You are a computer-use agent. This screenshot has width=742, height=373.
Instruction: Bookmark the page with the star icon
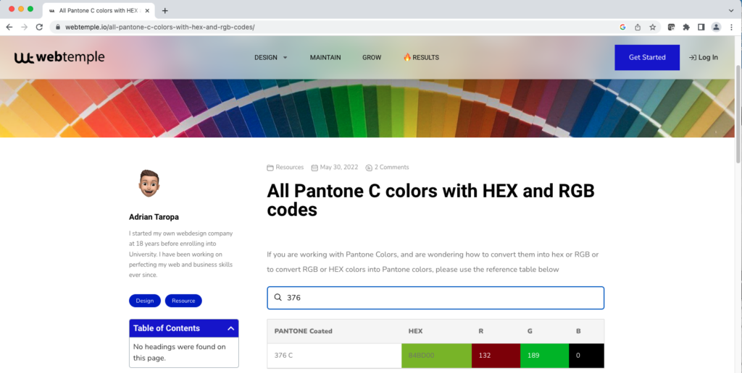653,27
